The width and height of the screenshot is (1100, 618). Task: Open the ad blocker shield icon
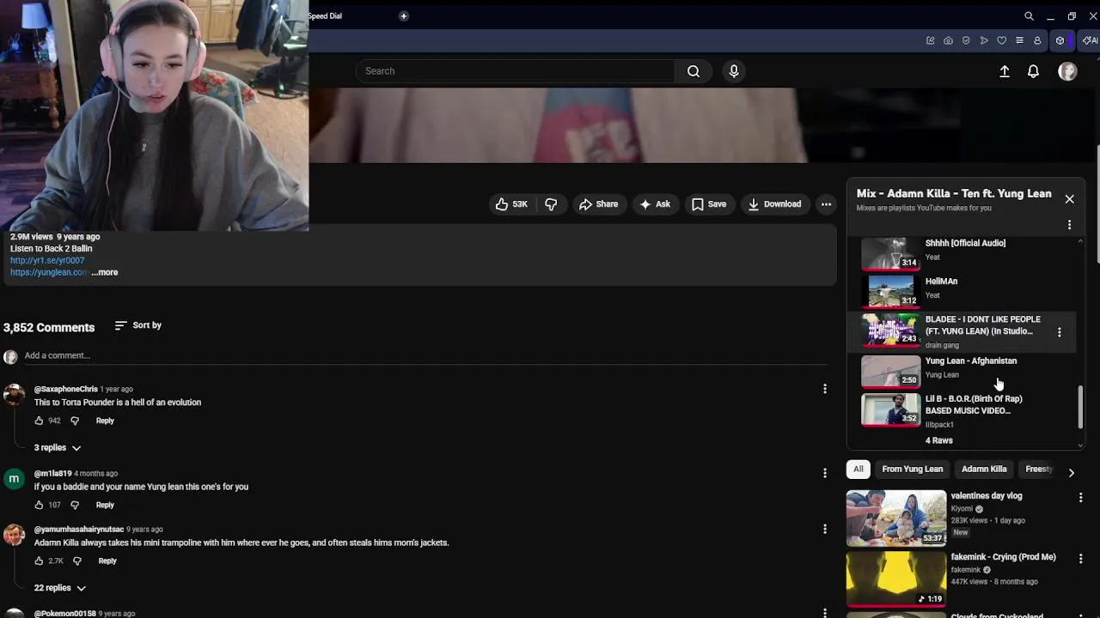pyautogui.click(x=966, y=40)
